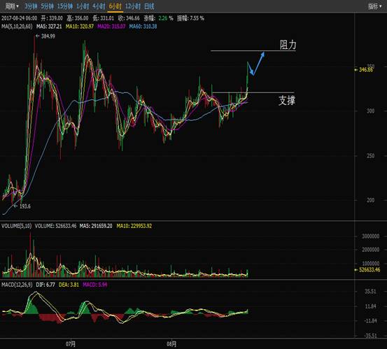Click the MACD(12,26,9) indicator label
387x349 pixels.
(x=17, y=285)
